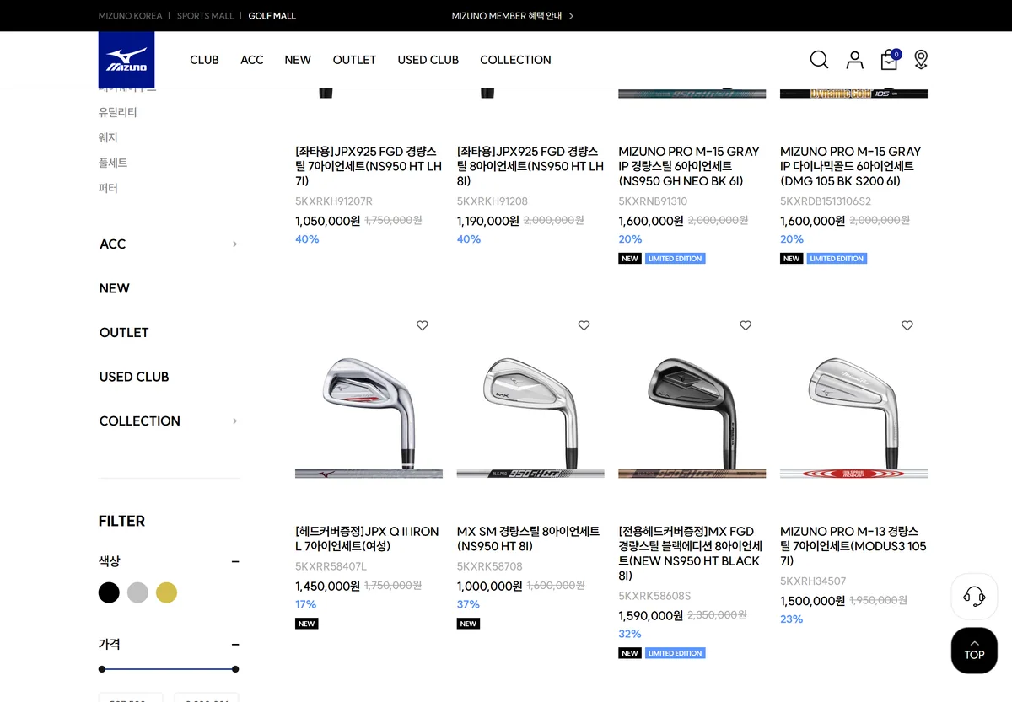Wishlist the MX FGD Black Edition set

coord(746,325)
